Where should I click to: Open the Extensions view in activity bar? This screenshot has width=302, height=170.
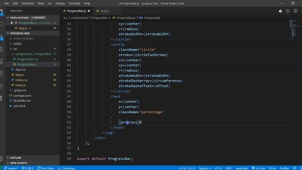(x=1, y=74)
